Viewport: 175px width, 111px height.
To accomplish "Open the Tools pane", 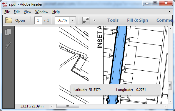I will [x=113, y=20].
